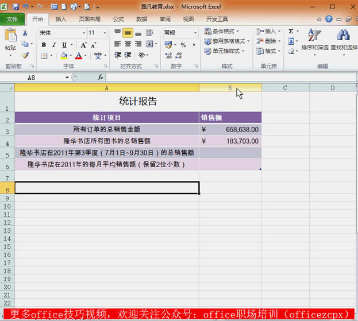Toggle bold formatting
Viewport: 358px width, 321px height.
43,45
